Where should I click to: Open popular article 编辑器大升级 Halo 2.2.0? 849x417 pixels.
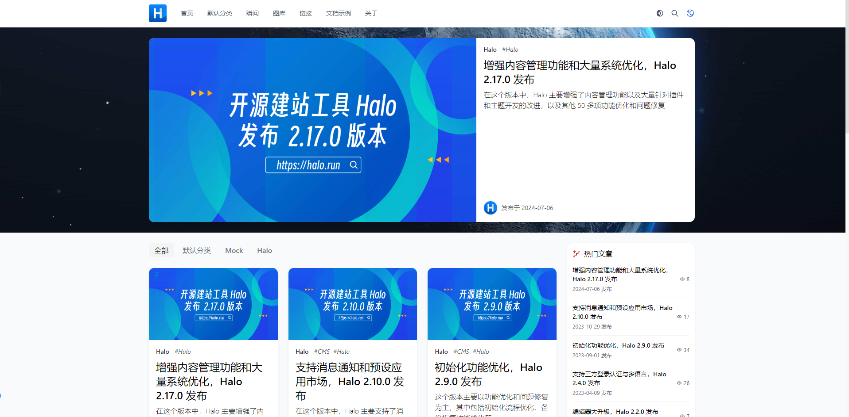[x=615, y=412]
